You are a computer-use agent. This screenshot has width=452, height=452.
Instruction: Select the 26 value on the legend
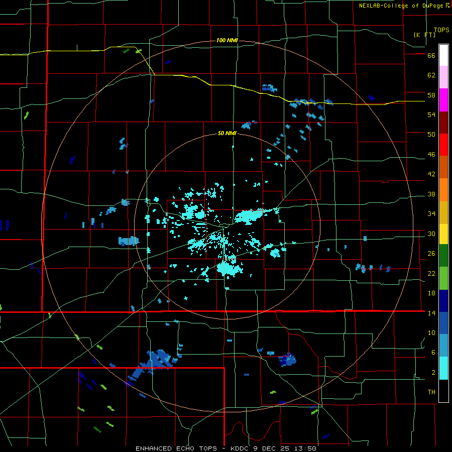point(431,254)
